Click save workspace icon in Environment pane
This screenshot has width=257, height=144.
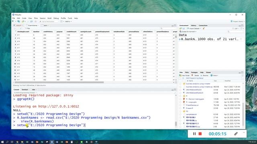184,28
